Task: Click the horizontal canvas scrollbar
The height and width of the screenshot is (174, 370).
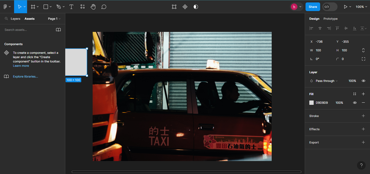Action: click(186, 172)
